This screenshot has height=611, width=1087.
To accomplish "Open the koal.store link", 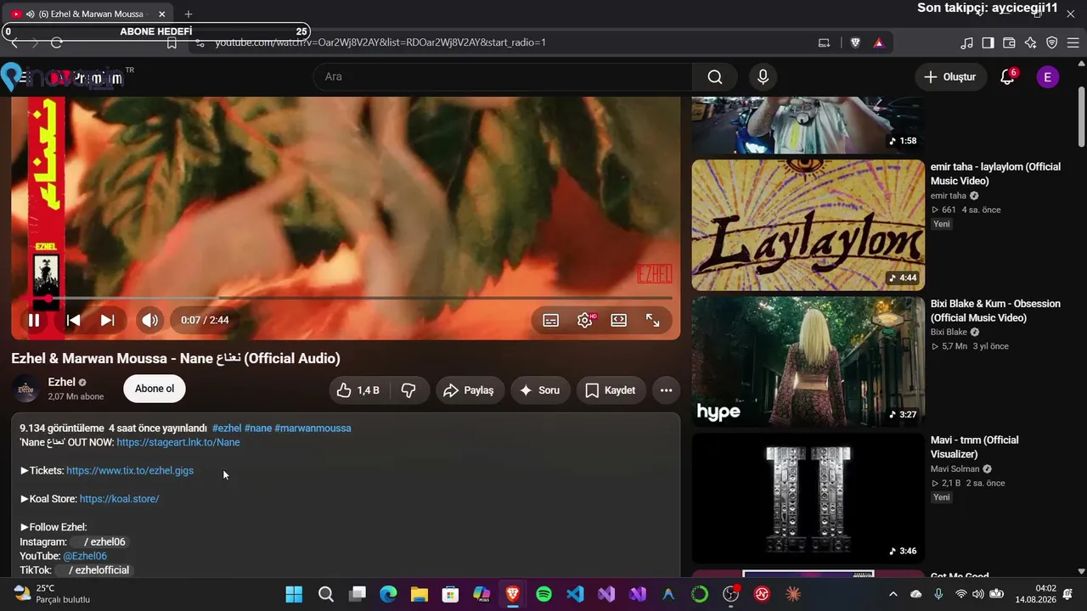I will 120,499.
